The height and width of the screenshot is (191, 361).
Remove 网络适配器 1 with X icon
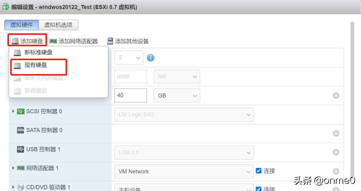336,171
